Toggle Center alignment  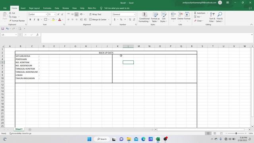click(x=72, y=19)
